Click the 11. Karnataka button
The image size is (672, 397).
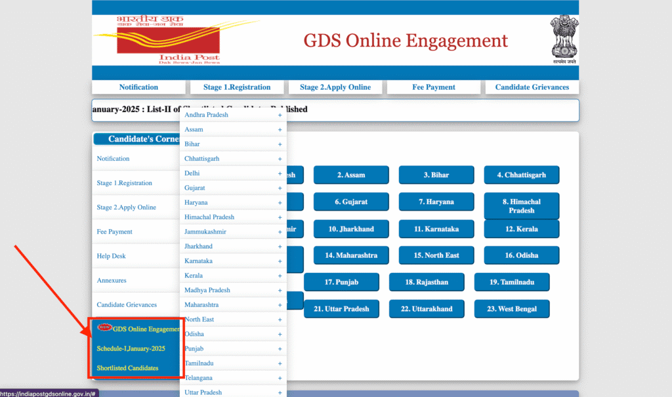tap(436, 229)
